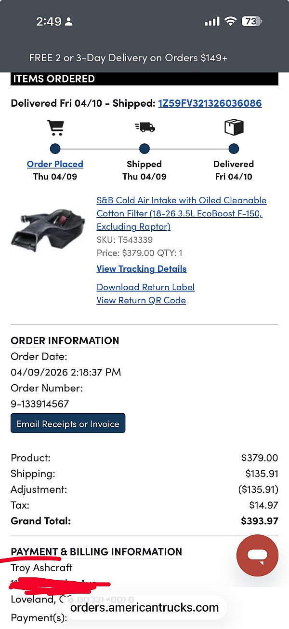Tap the shopping cart order placed icon

(x=55, y=127)
